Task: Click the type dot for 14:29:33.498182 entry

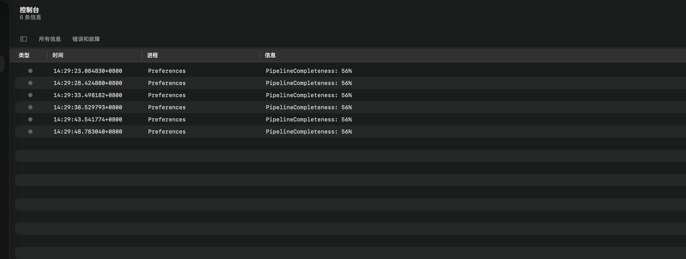Action: tap(30, 95)
